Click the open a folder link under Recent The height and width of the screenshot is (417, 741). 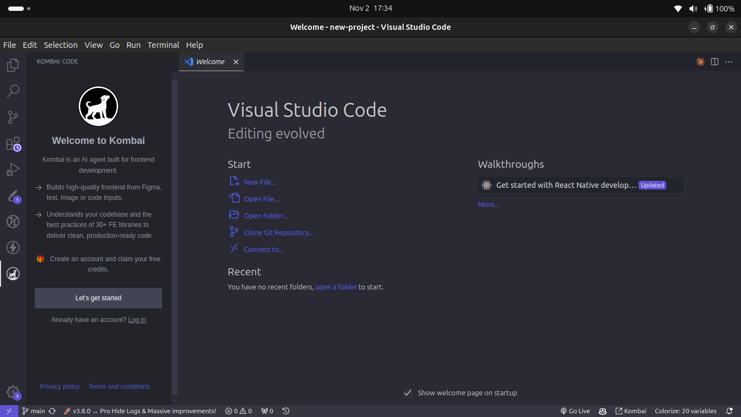(x=336, y=287)
